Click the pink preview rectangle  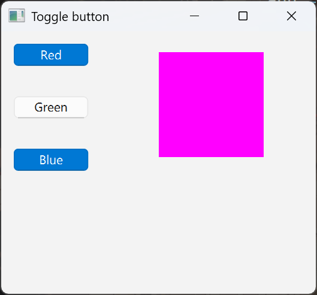(x=211, y=104)
